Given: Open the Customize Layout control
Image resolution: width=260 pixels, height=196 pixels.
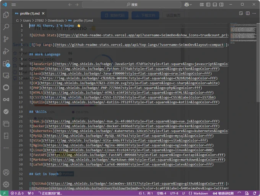Looking at the screenshot, I should pyautogui.click(x=201, y=5).
